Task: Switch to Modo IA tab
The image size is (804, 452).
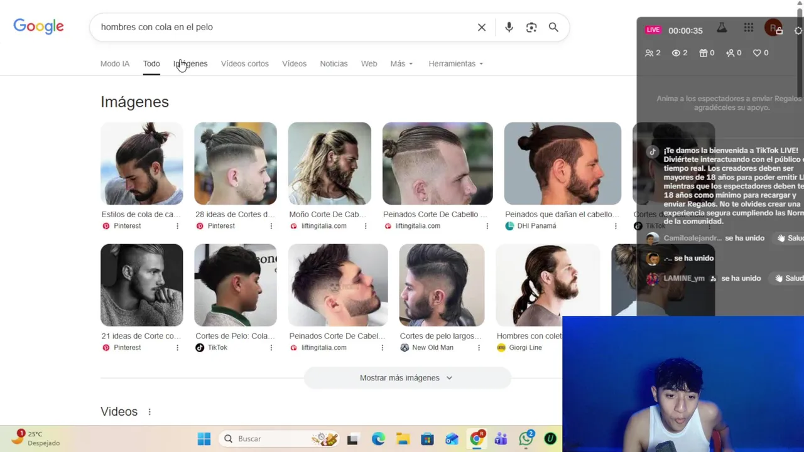Action: click(x=115, y=63)
